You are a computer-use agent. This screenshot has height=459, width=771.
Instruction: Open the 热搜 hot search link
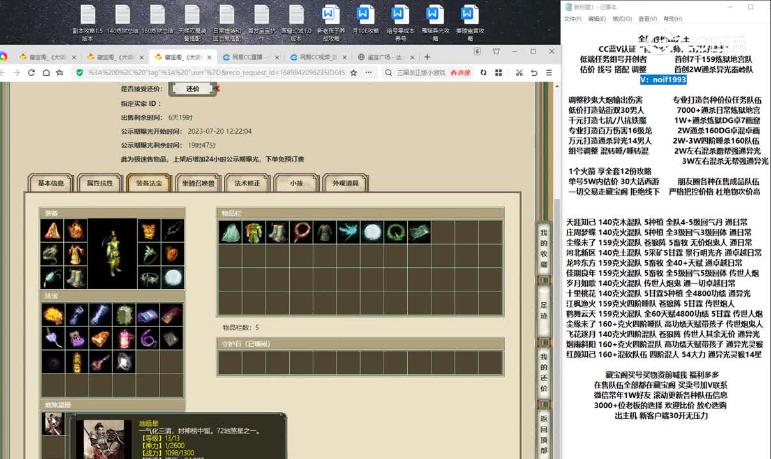(459, 73)
